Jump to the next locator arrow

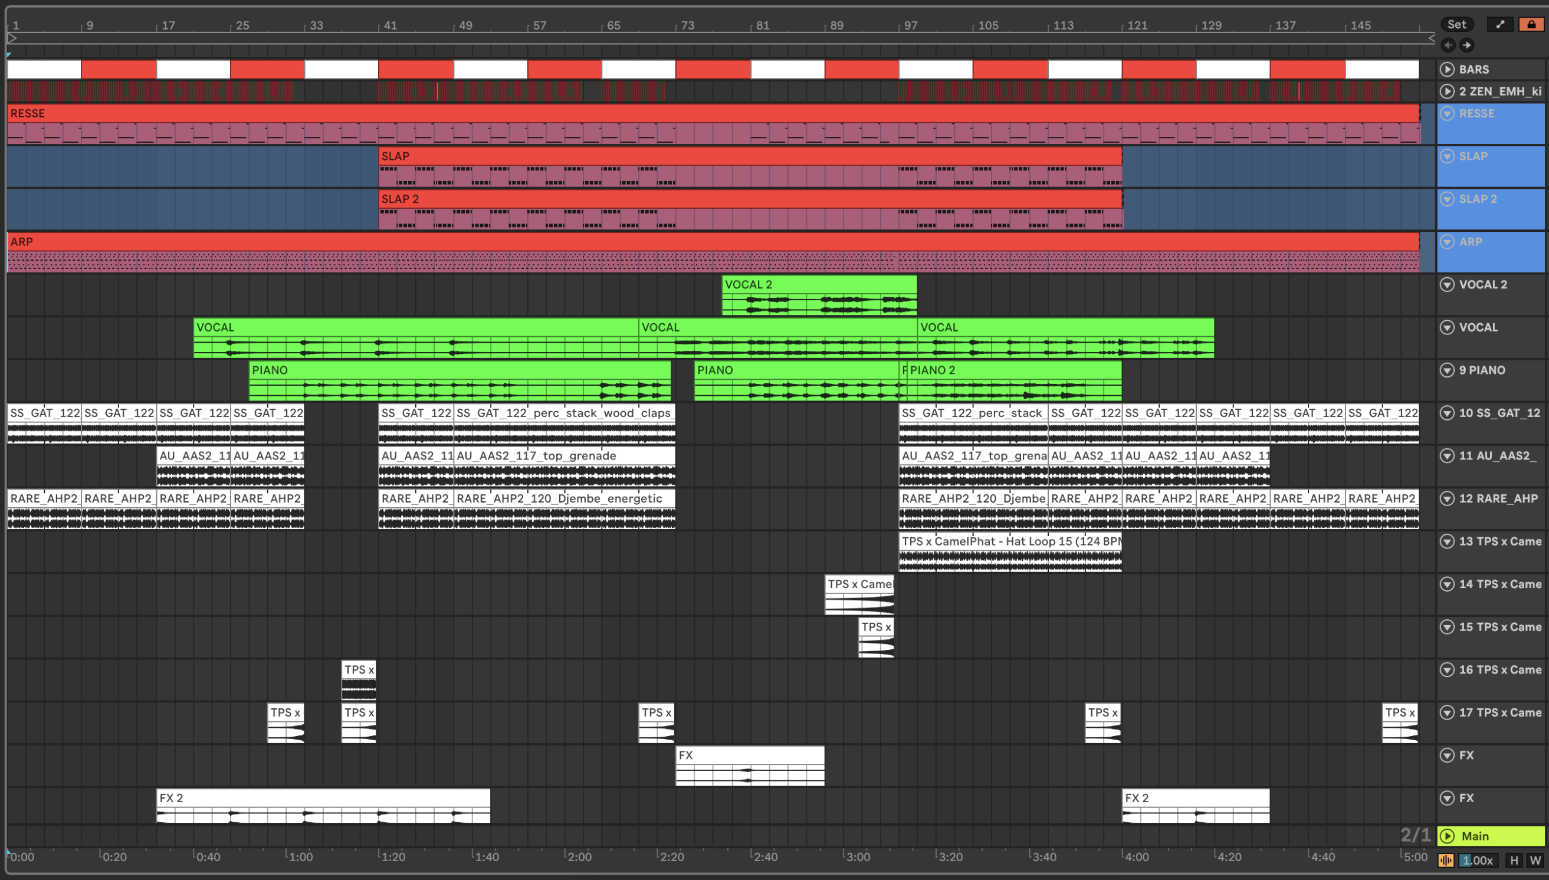click(x=1467, y=45)
